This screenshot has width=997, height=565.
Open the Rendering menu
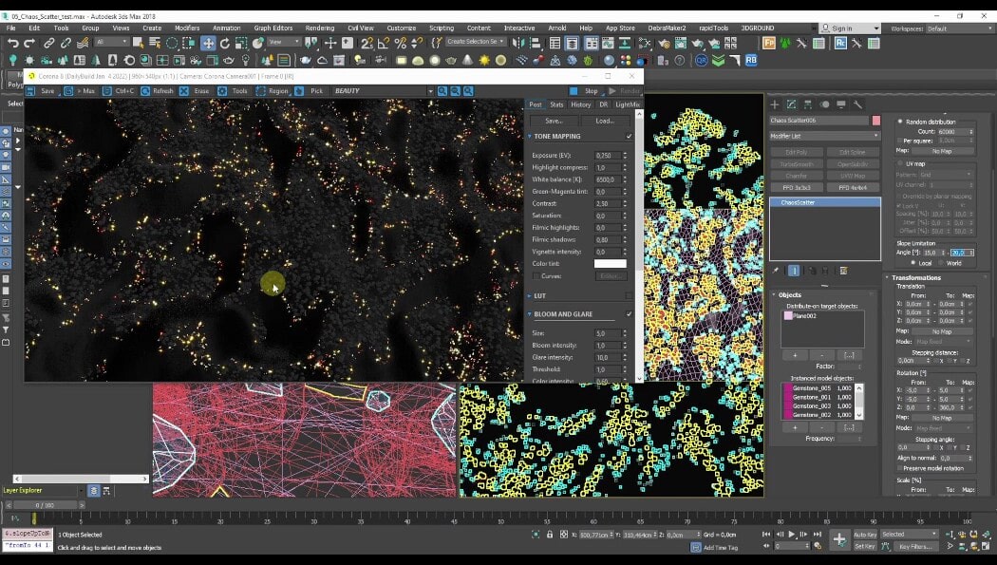(319, 28)
